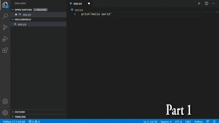
Task: Open the Manage gear menu
Action: tap(5, 113)
